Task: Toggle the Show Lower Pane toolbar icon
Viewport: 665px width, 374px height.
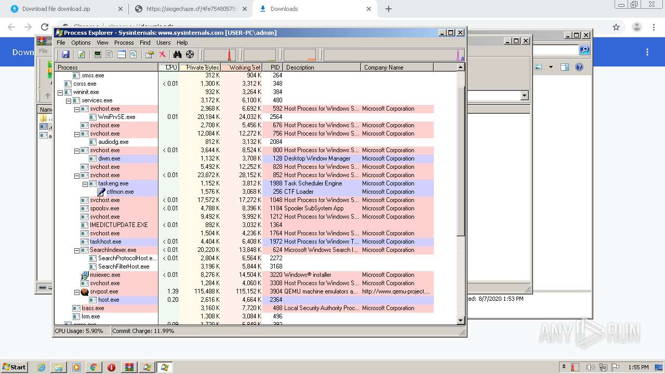Action: tap(121, 55)
